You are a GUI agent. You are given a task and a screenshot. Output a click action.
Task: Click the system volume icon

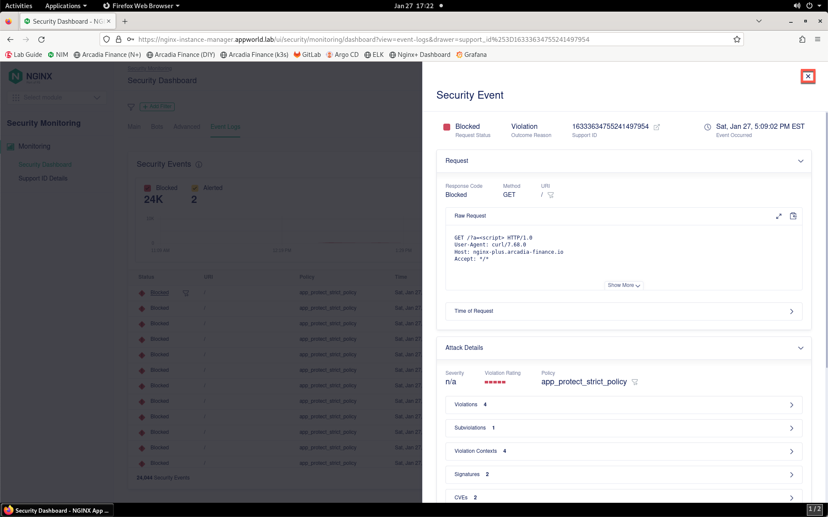pyautogui.click(x=797, y=6)
